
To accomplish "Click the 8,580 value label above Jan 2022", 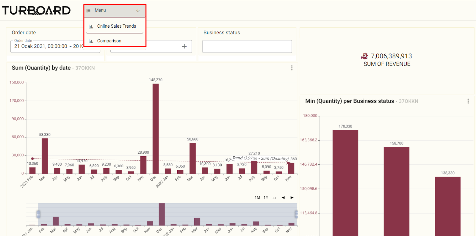I will coord(168,165).
